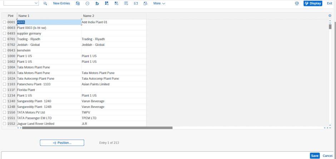Click the document icon left of More
The width and height of the screenshot is (336, 159).
[x=145, y=4]
